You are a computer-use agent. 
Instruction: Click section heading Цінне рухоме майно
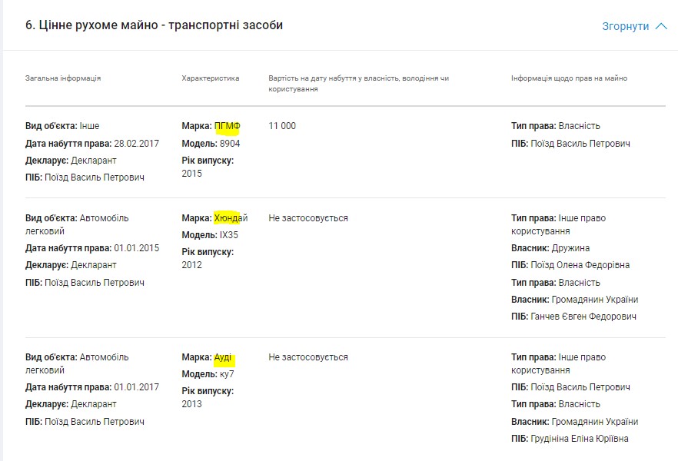pyautogui.click(x=154, y=25)
